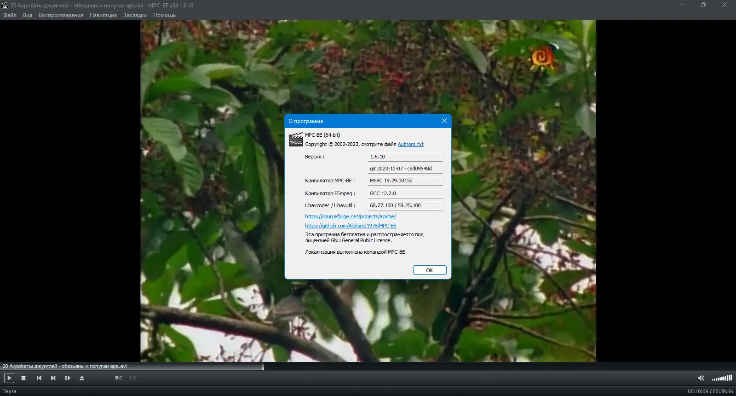Open the Помощь menu
The image size is (736, 396).
click(164, 15)
